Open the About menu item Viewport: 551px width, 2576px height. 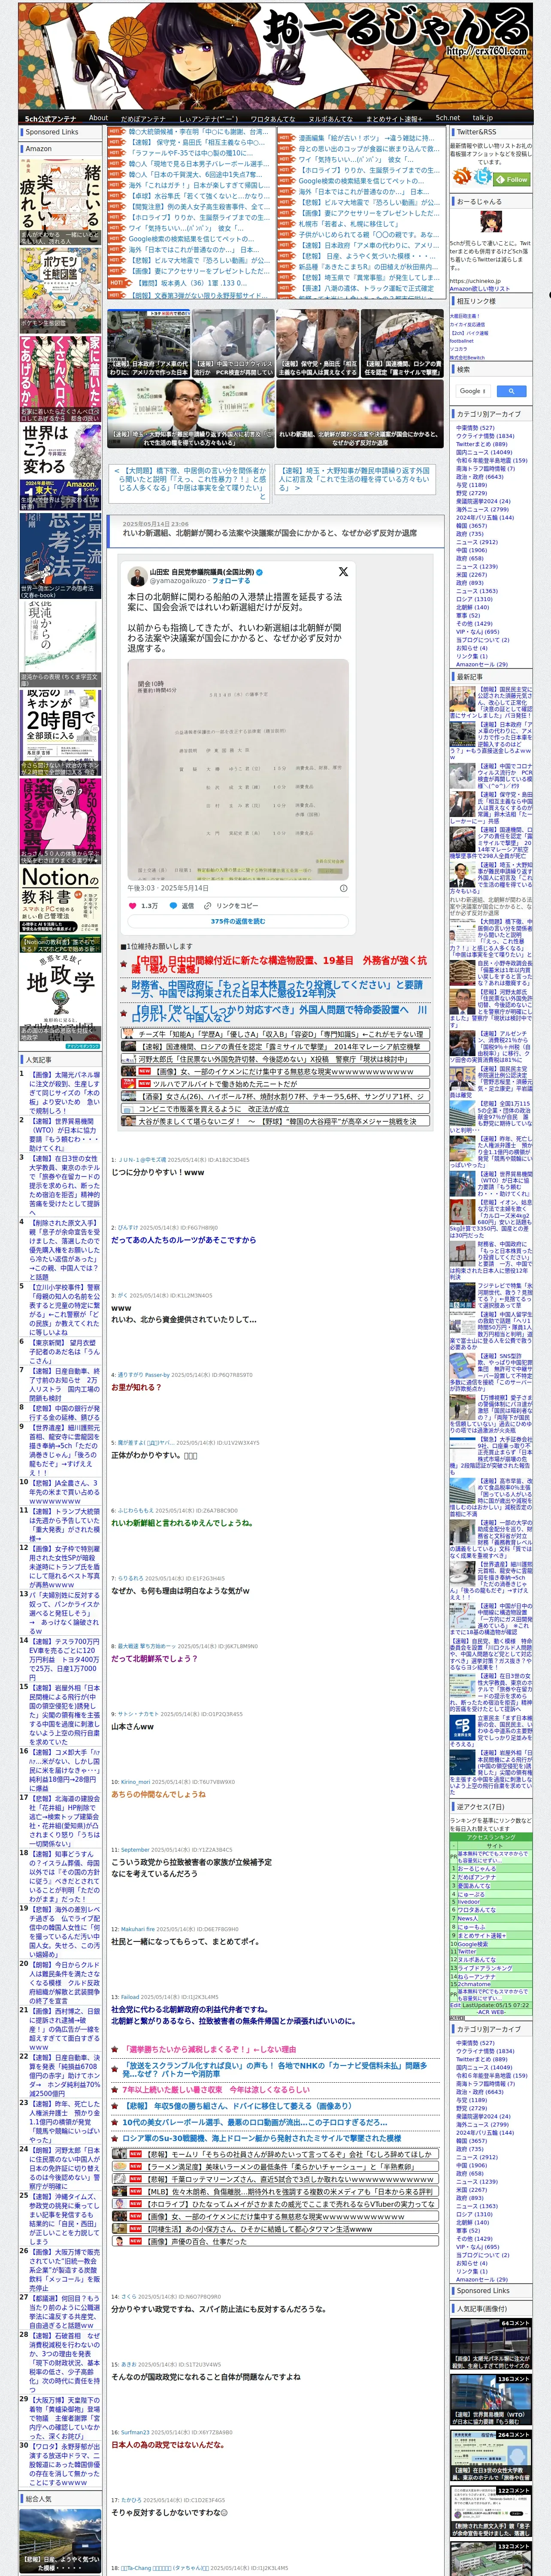tap(98, 118)
